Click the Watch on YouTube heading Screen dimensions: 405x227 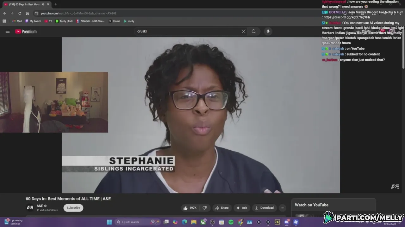click(x=312, y=205)
